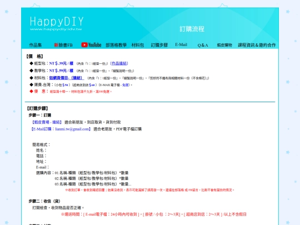Open 訂購步驟 nav item

click(159, 45)
